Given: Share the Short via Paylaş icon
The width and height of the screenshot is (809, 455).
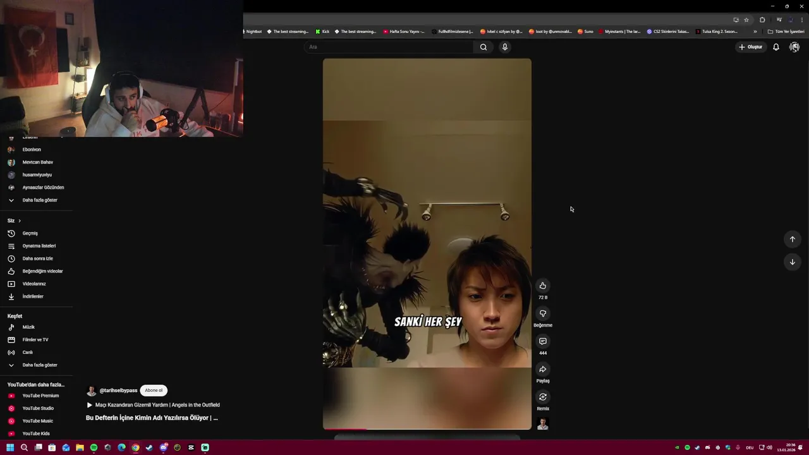Looking at the screenshot, I should tap(543, 369).
